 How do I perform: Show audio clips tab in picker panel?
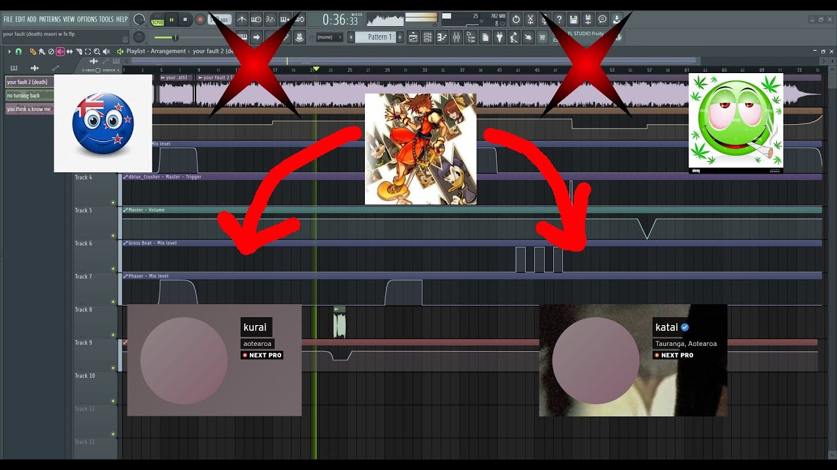tap(35, 68)
